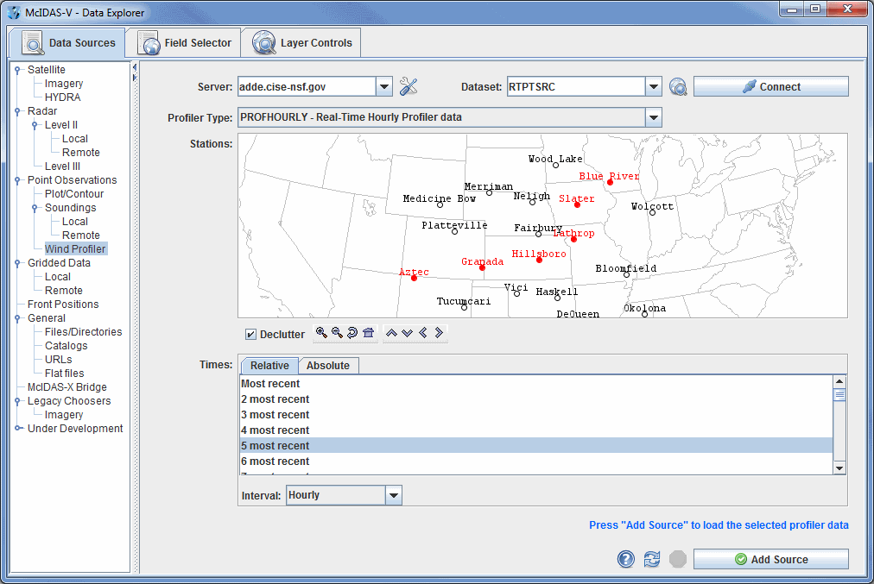
Task: Click into the Dataset RTPTSRC field
Action: [x=576, y=87]
